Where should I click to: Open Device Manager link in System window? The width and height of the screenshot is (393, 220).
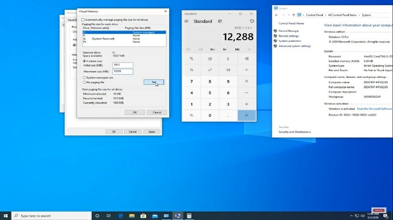tap(288, 31)
